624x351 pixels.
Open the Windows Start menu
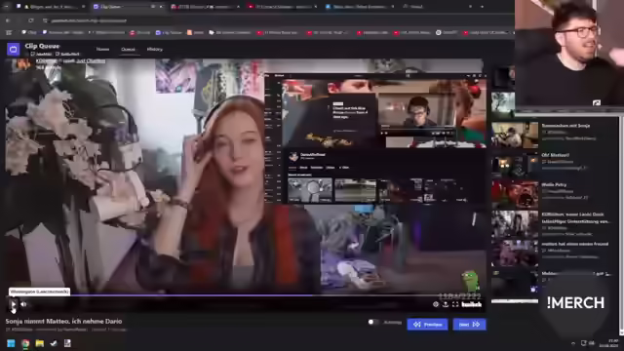[x=11, y=343]
